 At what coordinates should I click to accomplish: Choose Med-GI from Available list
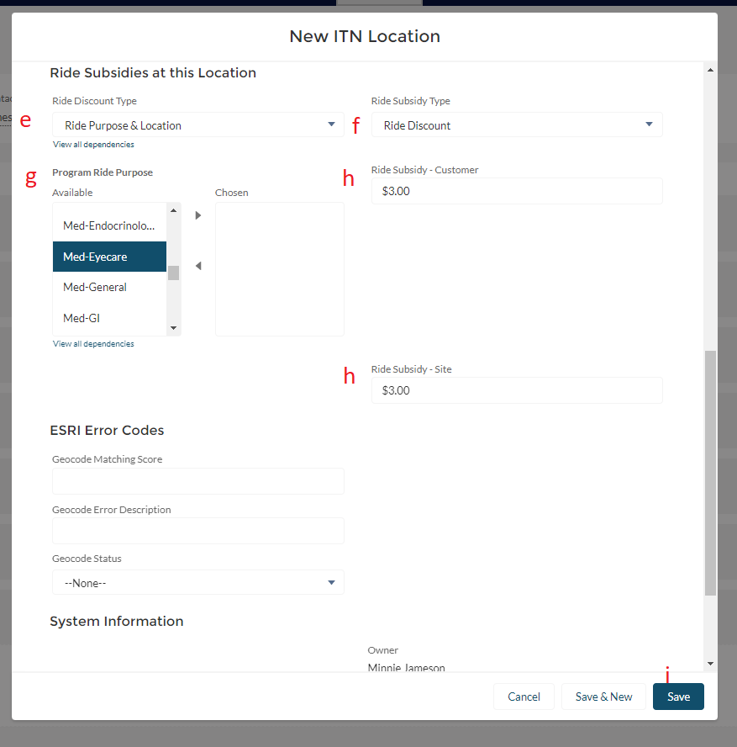pos(109,318)
